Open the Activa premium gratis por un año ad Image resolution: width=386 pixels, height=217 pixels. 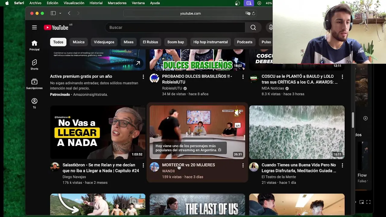click(81, 77)
